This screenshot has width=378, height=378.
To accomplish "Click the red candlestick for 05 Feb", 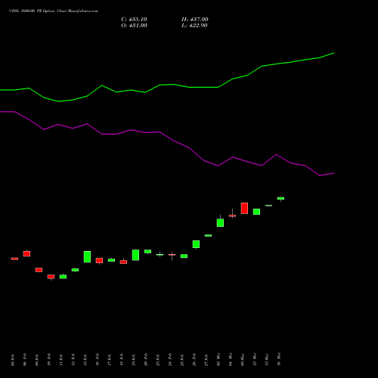I will tap(14, 259).
